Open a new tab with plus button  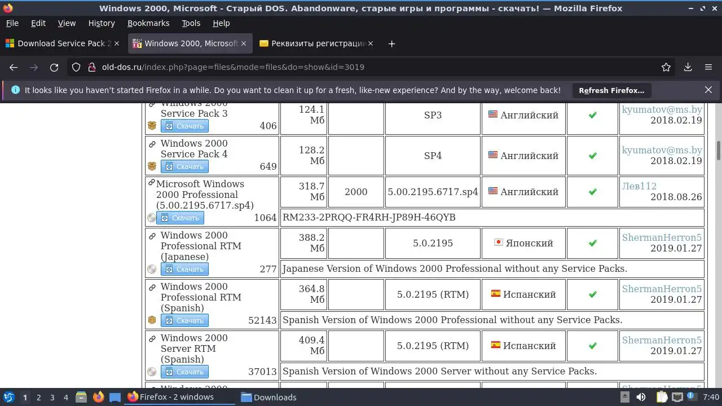pyautogui.click(x=391, y=43)
